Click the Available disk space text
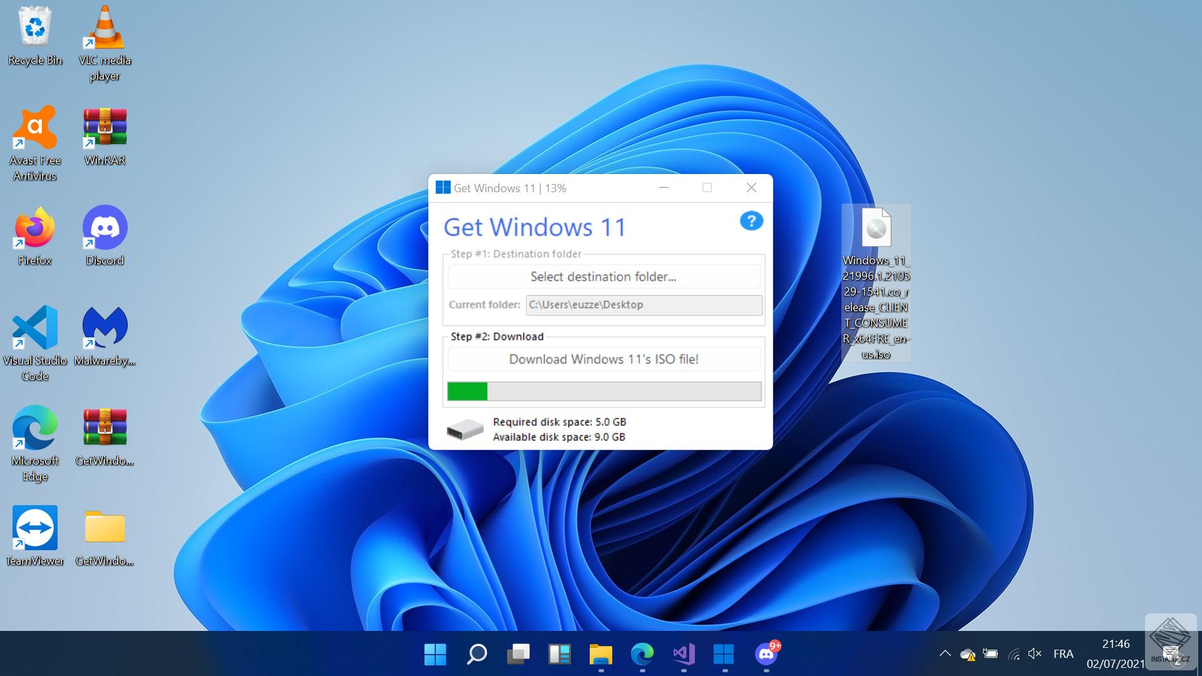 (559, 437)
